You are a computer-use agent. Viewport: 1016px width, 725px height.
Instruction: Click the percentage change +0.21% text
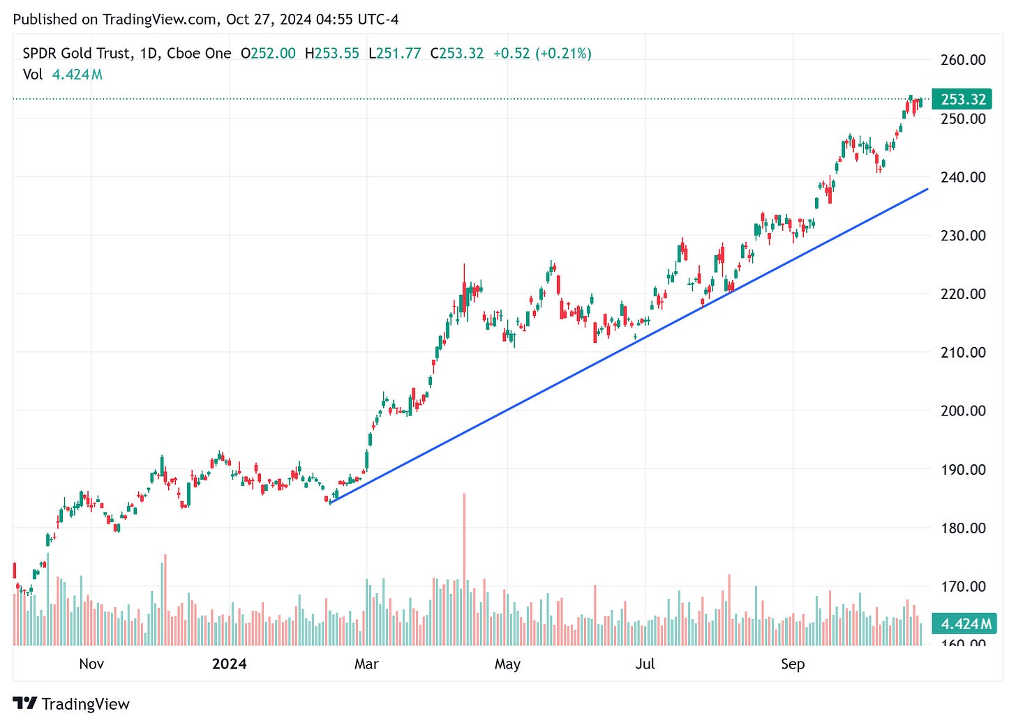(x=563, y=53)
